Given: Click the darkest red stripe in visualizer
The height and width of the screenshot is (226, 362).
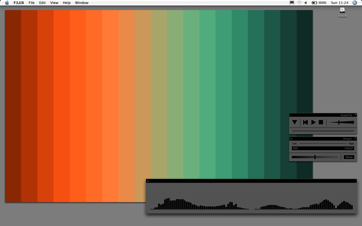Looking at the screenshot, I should point(13,106).
